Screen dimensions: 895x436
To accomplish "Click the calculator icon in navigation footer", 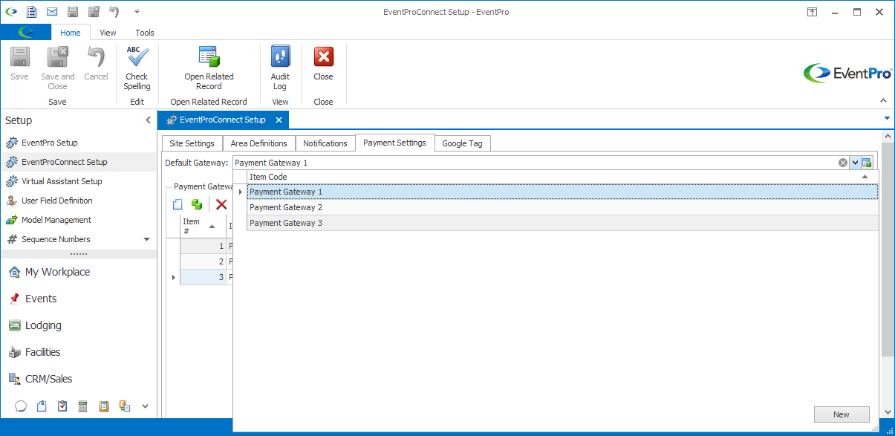I will 83,406.
